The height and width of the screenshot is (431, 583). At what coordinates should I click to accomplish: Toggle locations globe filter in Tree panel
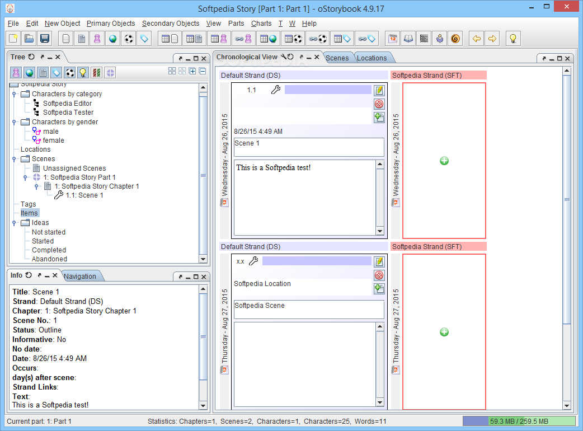click(29, 73)
